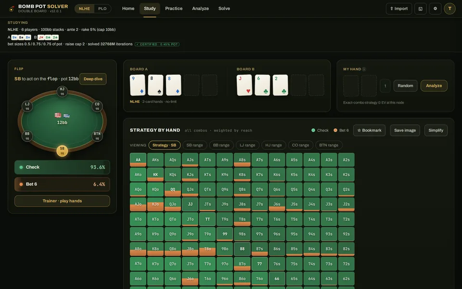This screenshot has width=462, height=289.
Task: Click the Simplify button
Action: 436,131
